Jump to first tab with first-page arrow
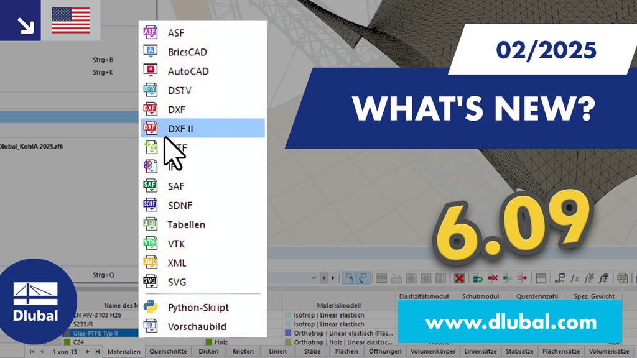Screen dimensions: 637x358 pyautogui.click(x=32, y=352)
